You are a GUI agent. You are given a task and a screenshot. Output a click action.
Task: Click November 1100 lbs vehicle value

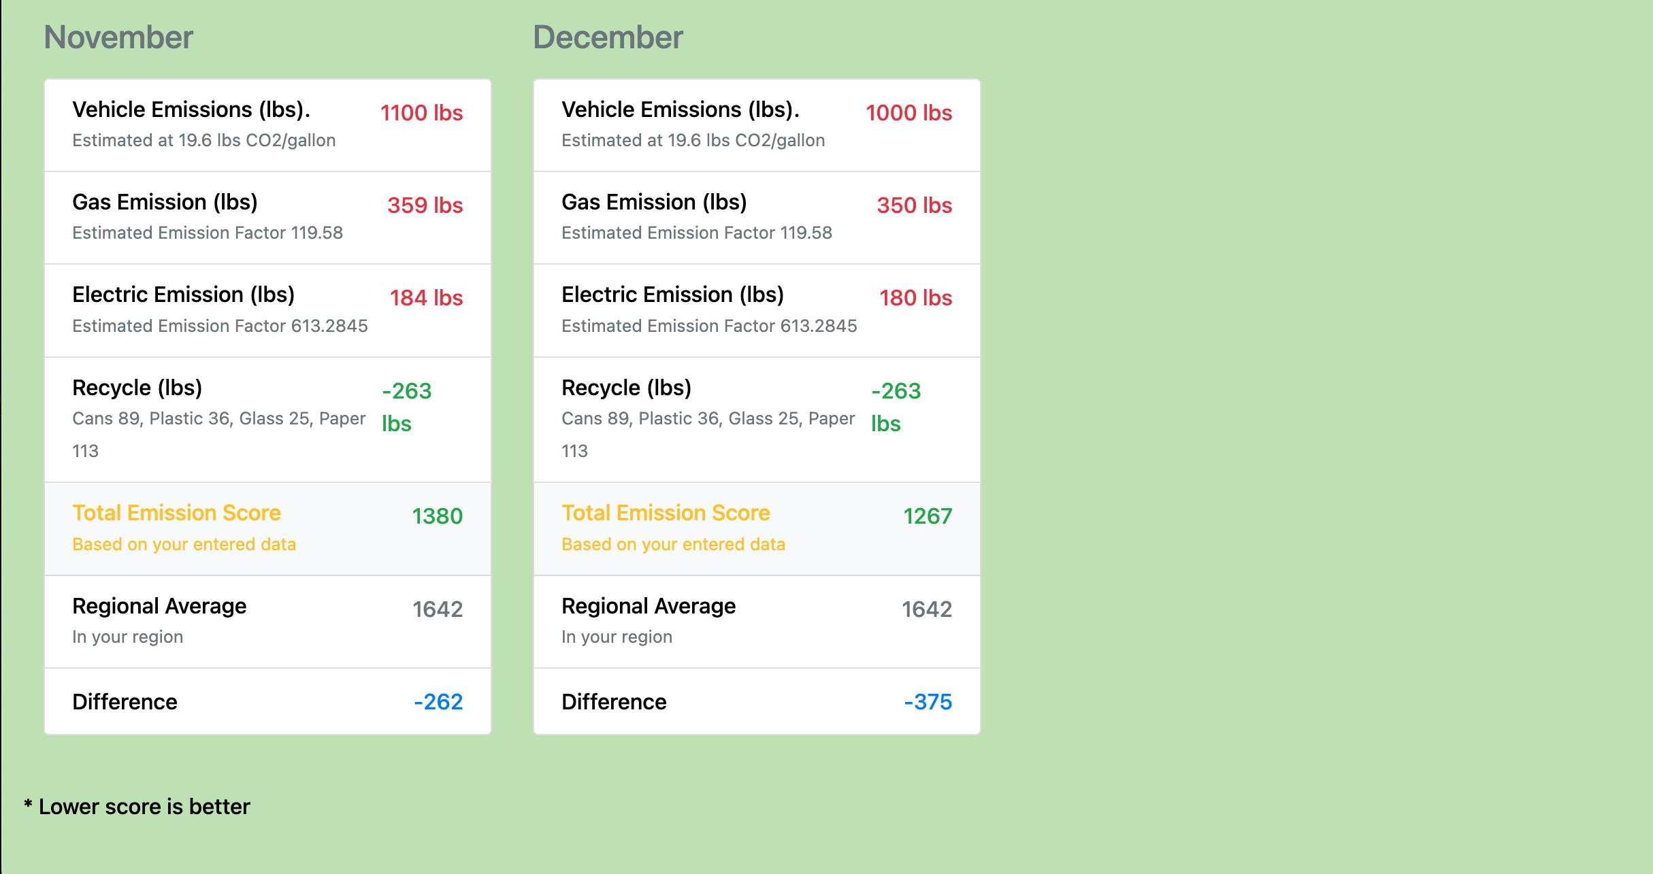click(421, 113)
